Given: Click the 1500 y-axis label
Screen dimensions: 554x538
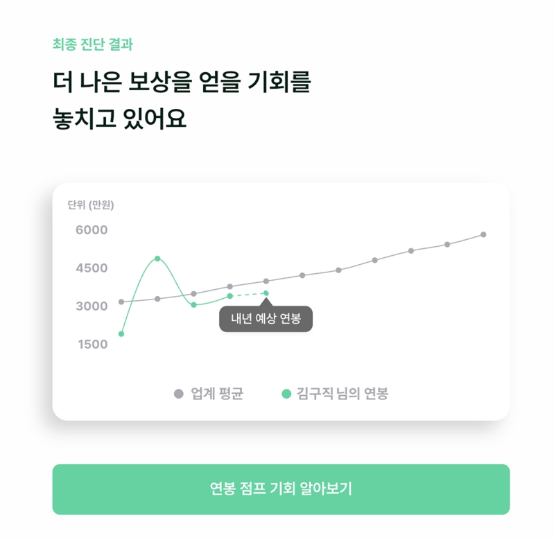Looking at the screenshot, I should coord(92,345).
